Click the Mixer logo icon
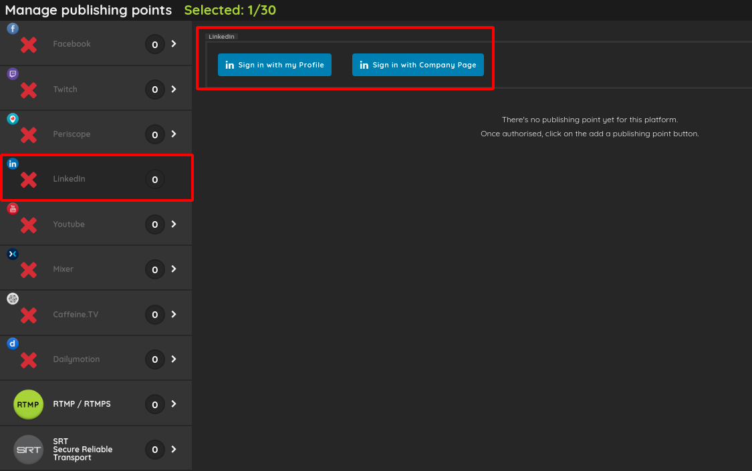Screen dimensions: 752x471 (x=13, y=254)
